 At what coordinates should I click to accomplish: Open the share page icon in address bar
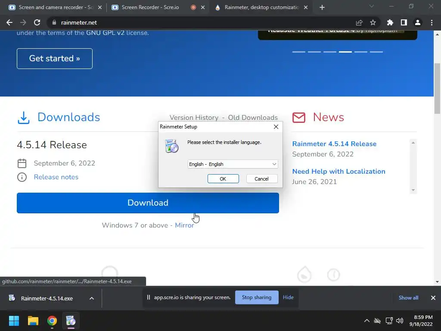pos(359,22)
